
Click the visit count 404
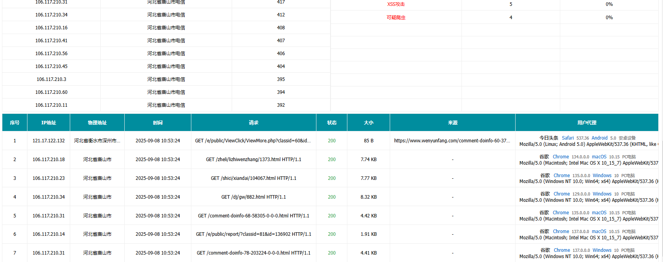(281, 66)
